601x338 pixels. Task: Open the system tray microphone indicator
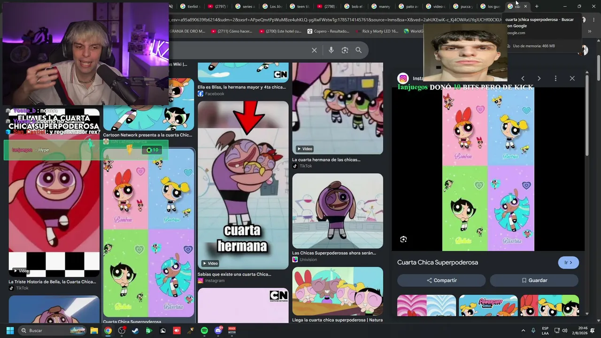click(x=533, y=330)
